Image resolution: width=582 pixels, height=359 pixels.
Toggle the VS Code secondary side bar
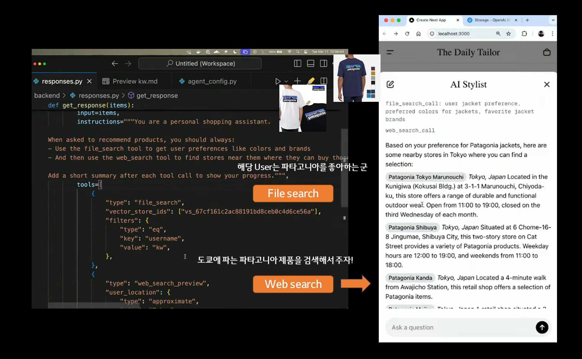click(324, 63)
